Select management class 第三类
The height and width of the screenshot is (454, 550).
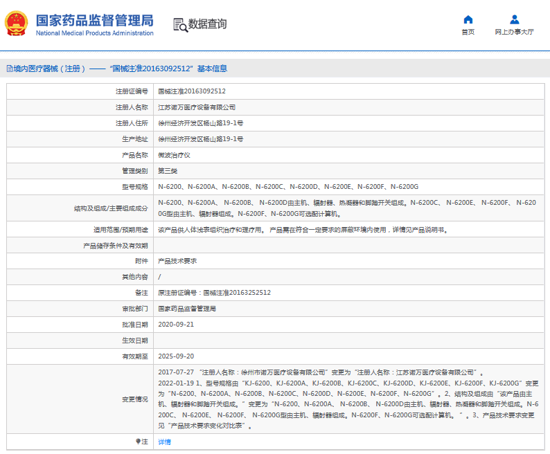[x=168, y=171]
